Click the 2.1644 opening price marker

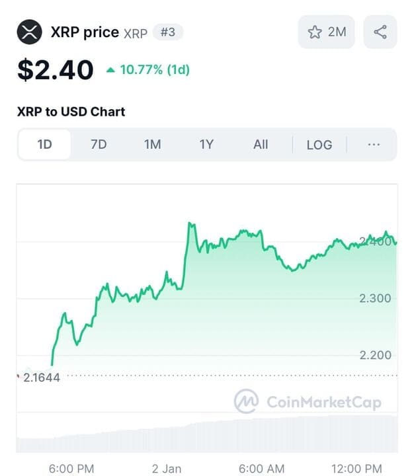(x=42, y=377)
